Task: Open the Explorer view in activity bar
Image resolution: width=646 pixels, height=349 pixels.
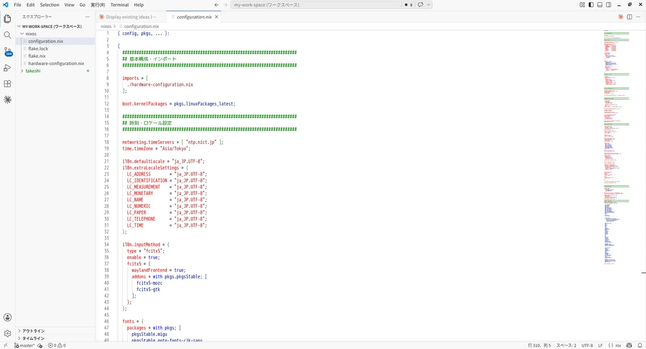Action: [8, 19]
